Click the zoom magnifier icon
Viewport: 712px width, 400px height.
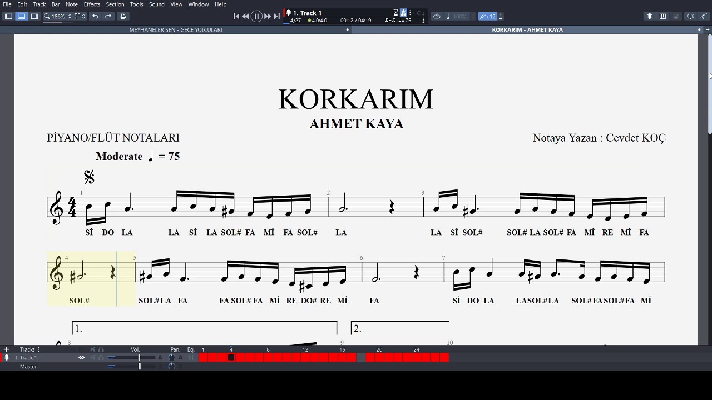point(47,16)
